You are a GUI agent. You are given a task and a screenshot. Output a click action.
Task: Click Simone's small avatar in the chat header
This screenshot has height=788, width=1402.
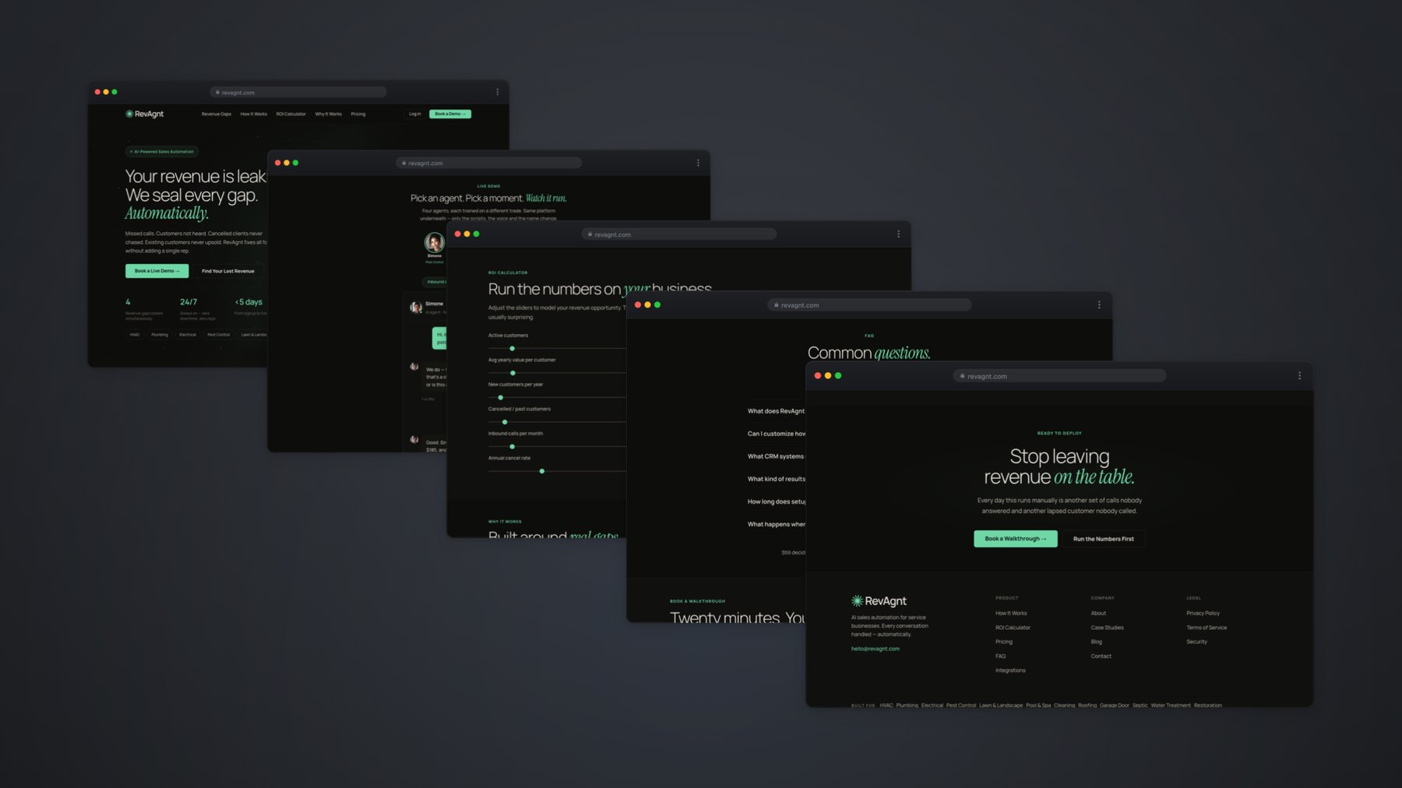point(416,307)
